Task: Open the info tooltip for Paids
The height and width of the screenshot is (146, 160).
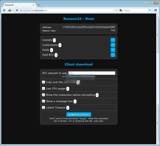Action: tap(52, 50)
